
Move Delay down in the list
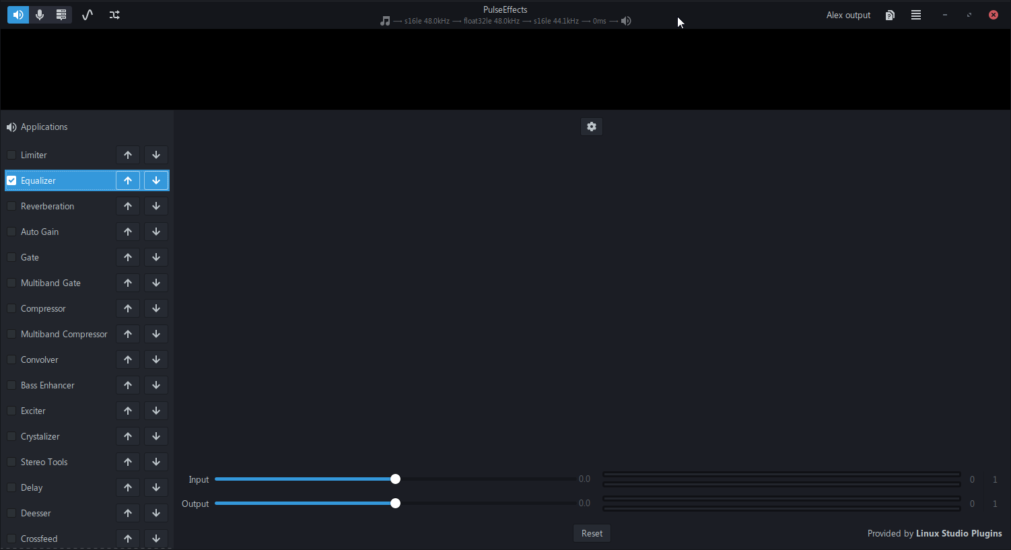(x=156, y=487)
